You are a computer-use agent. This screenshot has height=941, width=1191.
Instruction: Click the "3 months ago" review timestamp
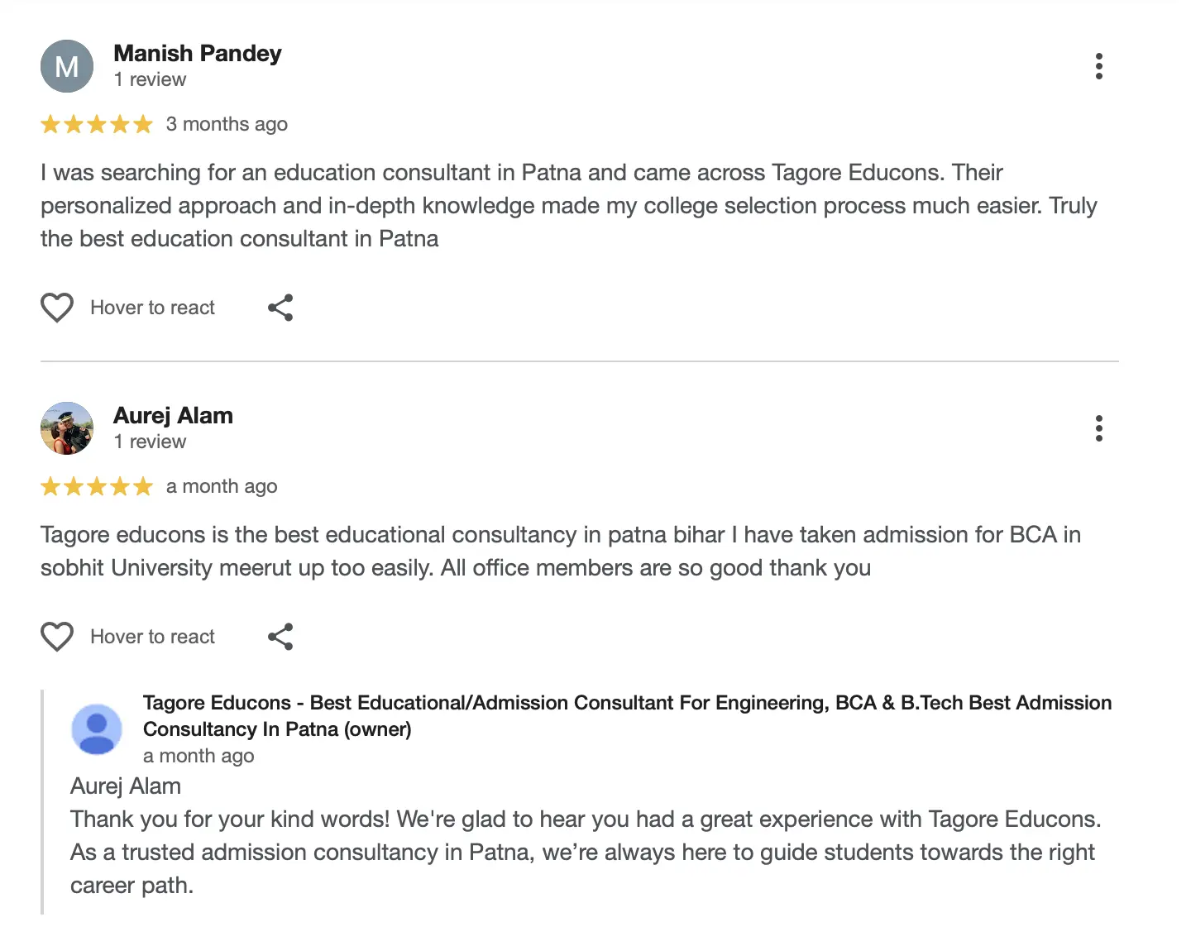227,125
